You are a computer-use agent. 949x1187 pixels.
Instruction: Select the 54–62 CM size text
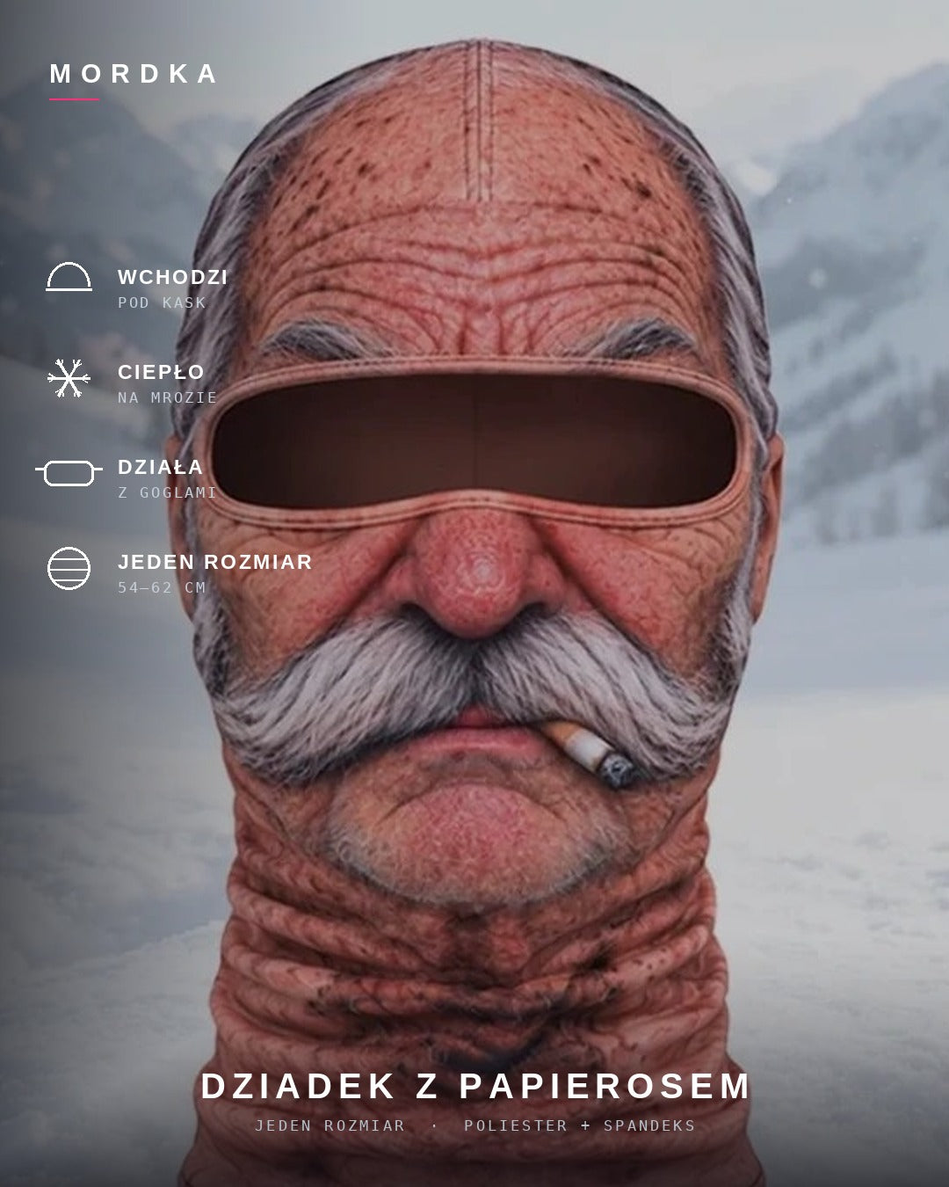162,587
